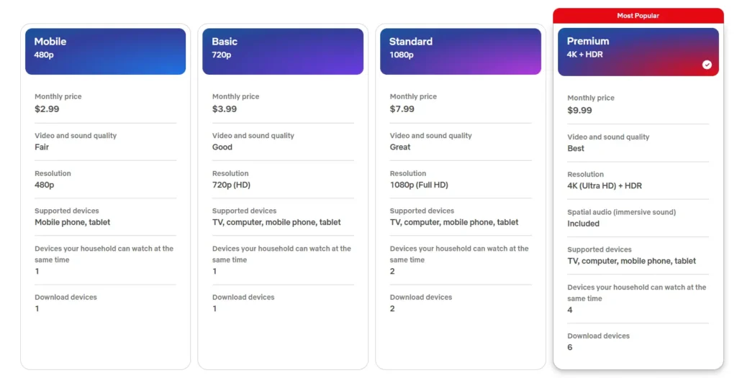Image resolution: width=737 pixels, height=378 pixels.
Task: Click Premium plan's Download devices value 6
Action: (x=570, y=348)
